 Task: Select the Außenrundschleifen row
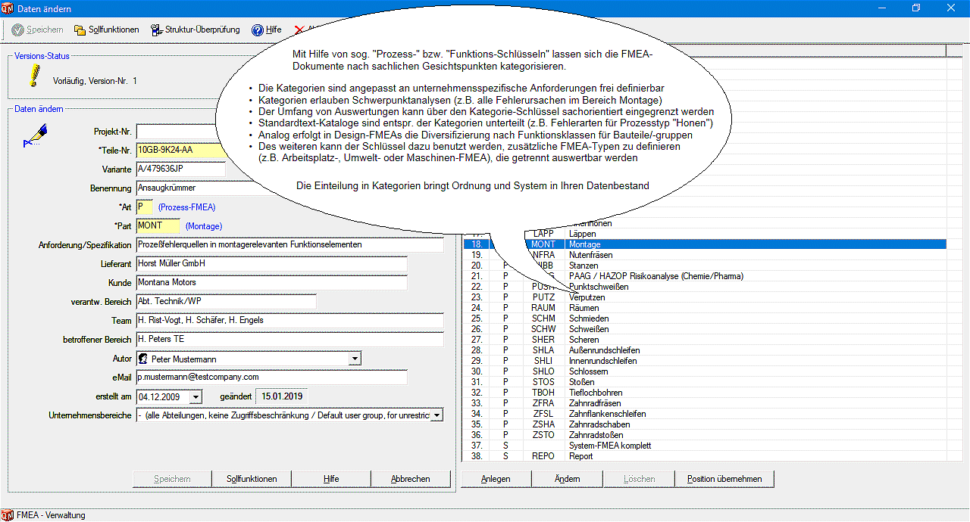coord(704,350)
